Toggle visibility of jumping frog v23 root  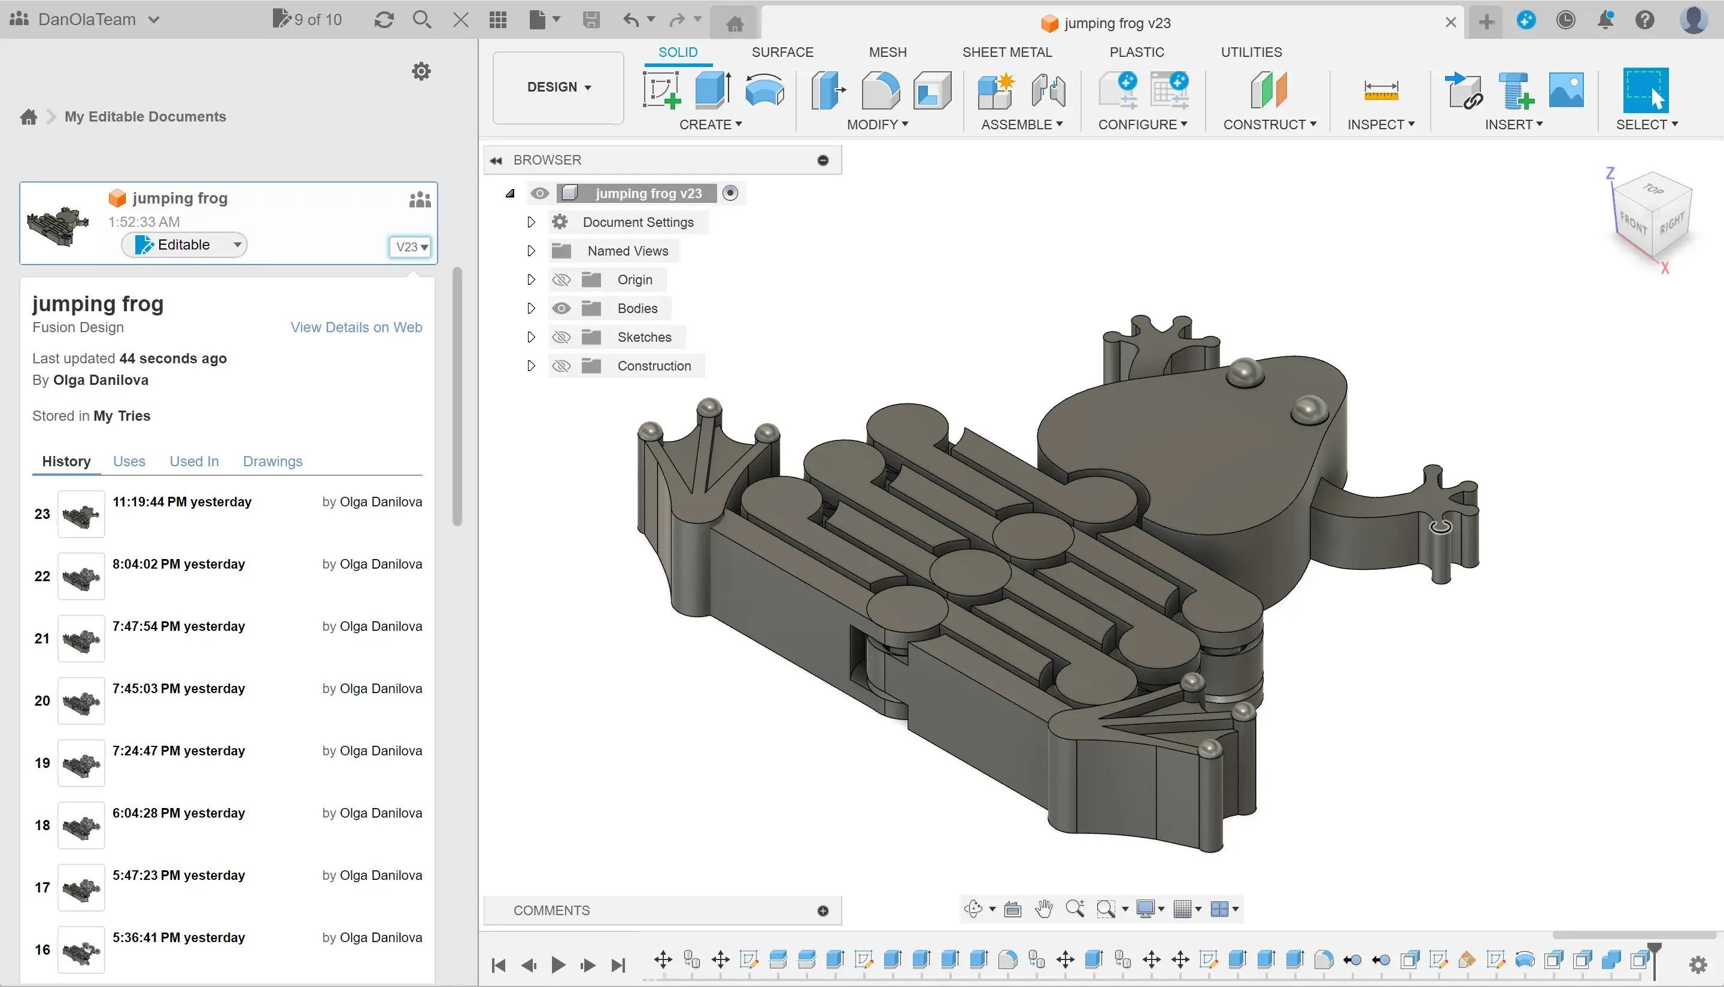coord(539,193)
